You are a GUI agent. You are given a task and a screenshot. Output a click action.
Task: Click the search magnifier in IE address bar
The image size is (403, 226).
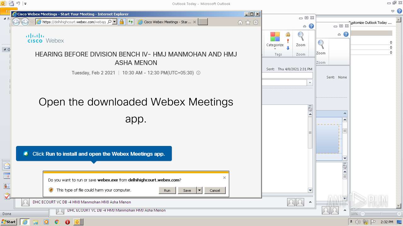[x=109, y=22]
